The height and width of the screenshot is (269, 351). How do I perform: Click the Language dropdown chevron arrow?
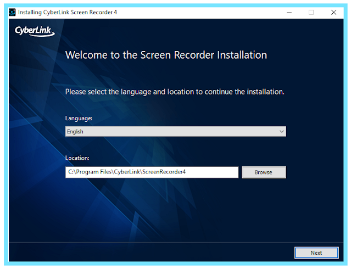282,131
